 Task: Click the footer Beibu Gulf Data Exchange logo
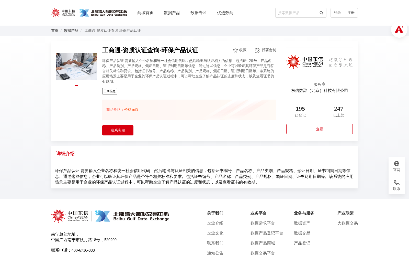pyautogui.click(x=132, y=216)
